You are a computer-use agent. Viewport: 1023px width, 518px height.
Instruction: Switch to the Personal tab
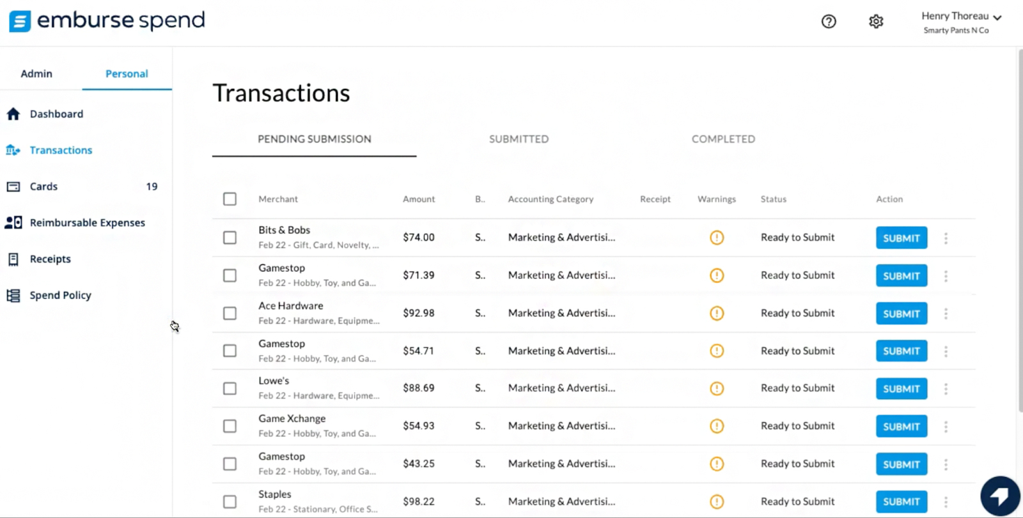click(127, 73)
